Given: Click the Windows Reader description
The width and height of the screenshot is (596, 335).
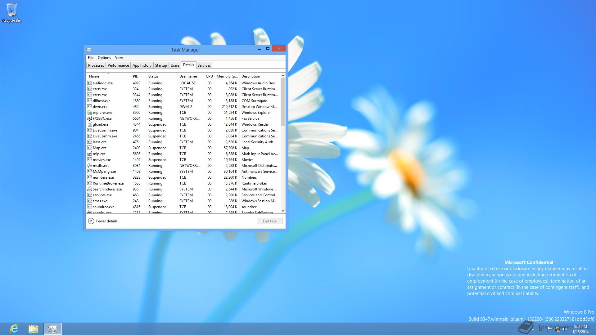Looking at the screenshot, I should click(x=255, y=124).
